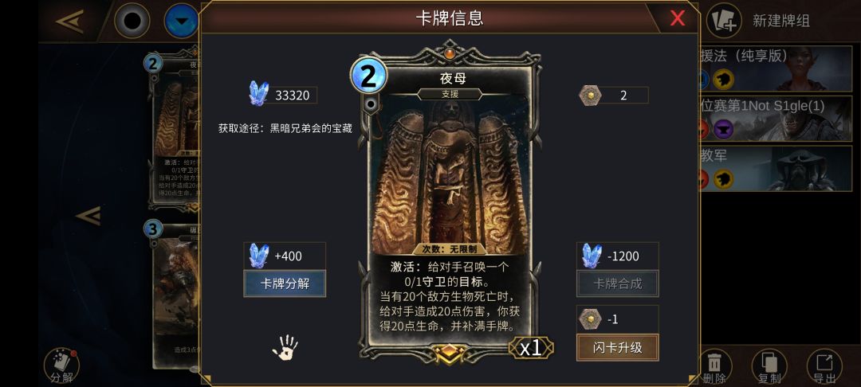Select the 新建牌组 label
The image size is (861, 387).
[780, 21]
